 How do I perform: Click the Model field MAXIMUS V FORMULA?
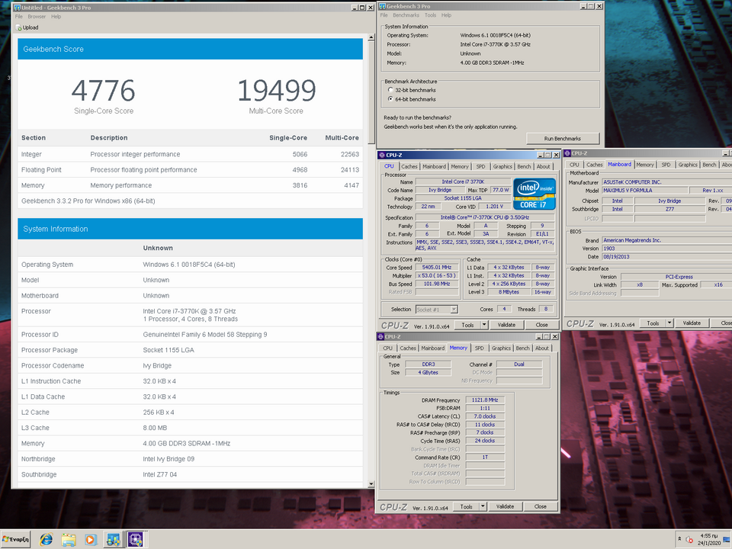point(645,191)
